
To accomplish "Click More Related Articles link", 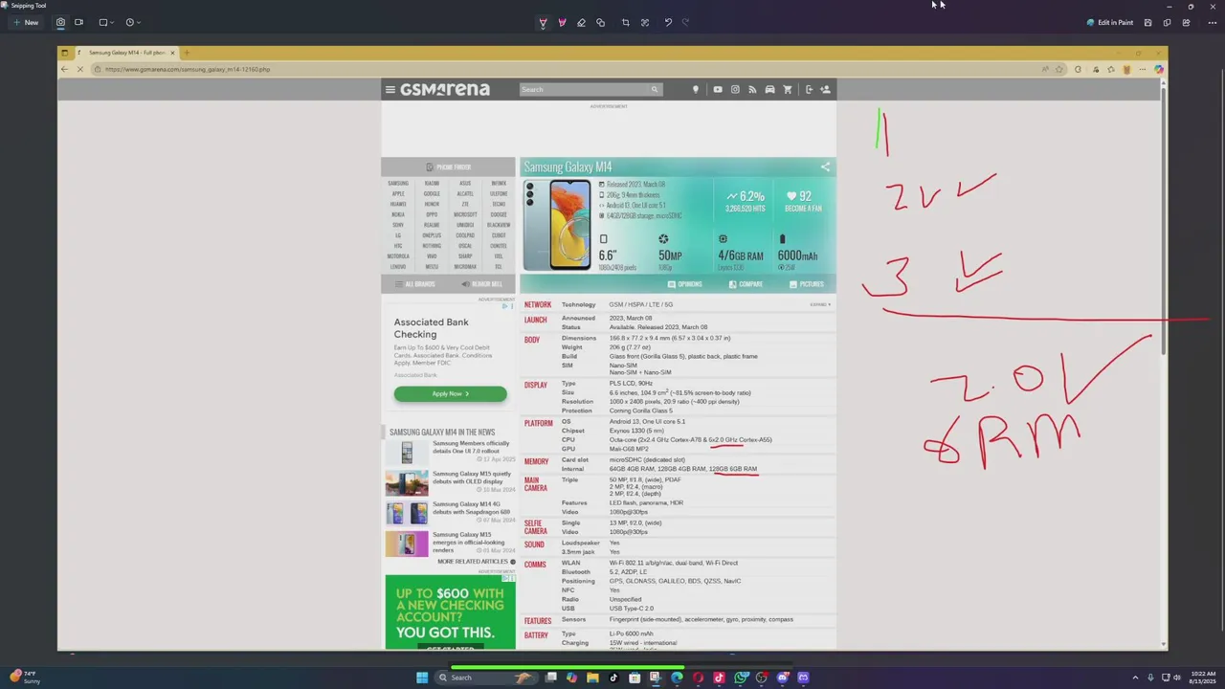I will [x=476, y=562].
